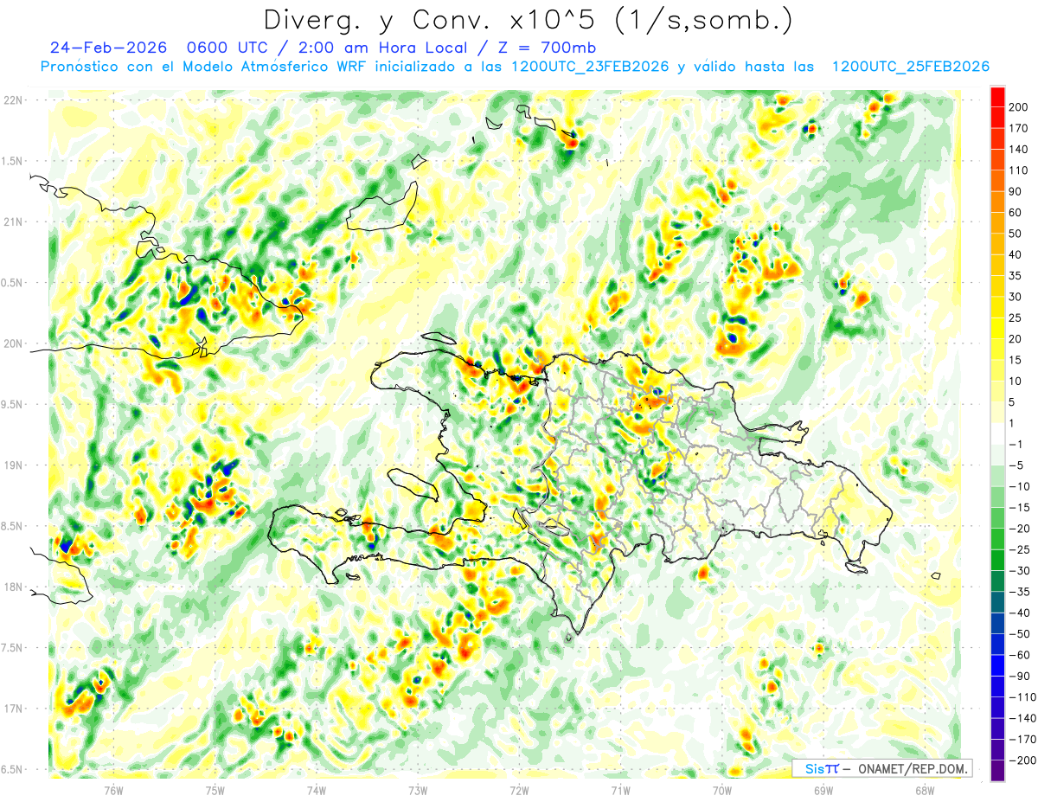This screenshot has height=802, width=1038.
Task: Click the dark purple swatch below -200
Action: point(997,772)
